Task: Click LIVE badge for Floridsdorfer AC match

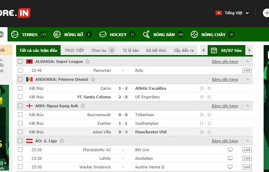Action: (x=247, y=150)
